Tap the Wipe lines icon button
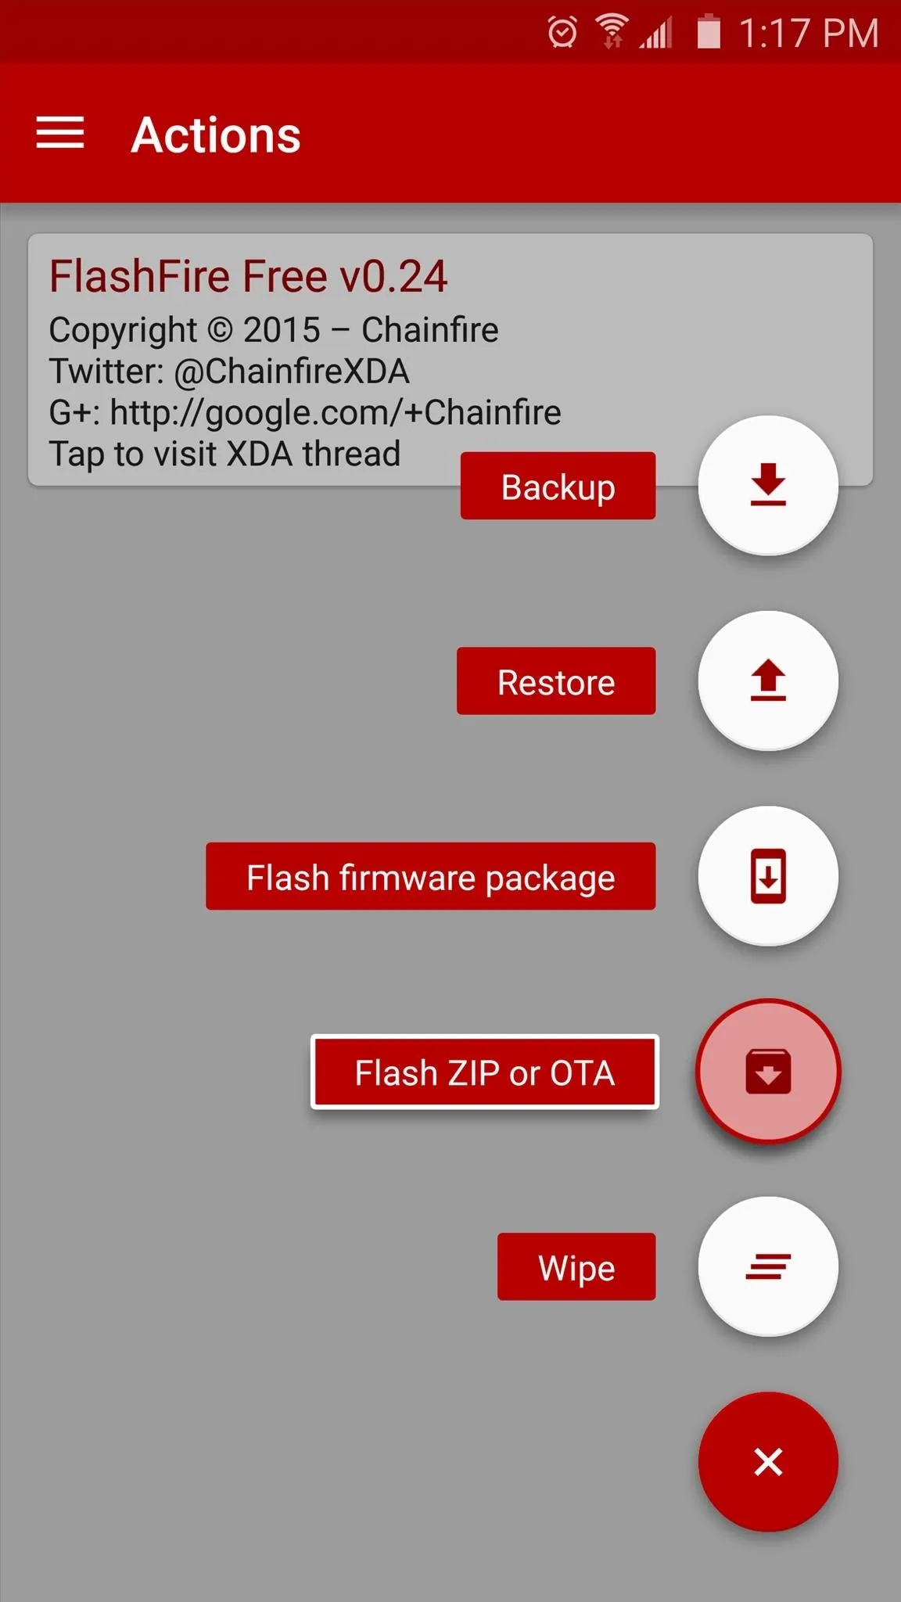 point(768,1267)
